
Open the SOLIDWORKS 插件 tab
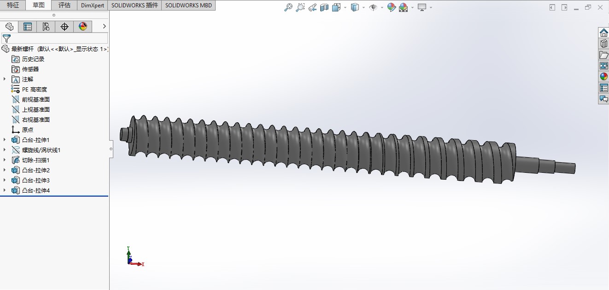coord(135,6)
